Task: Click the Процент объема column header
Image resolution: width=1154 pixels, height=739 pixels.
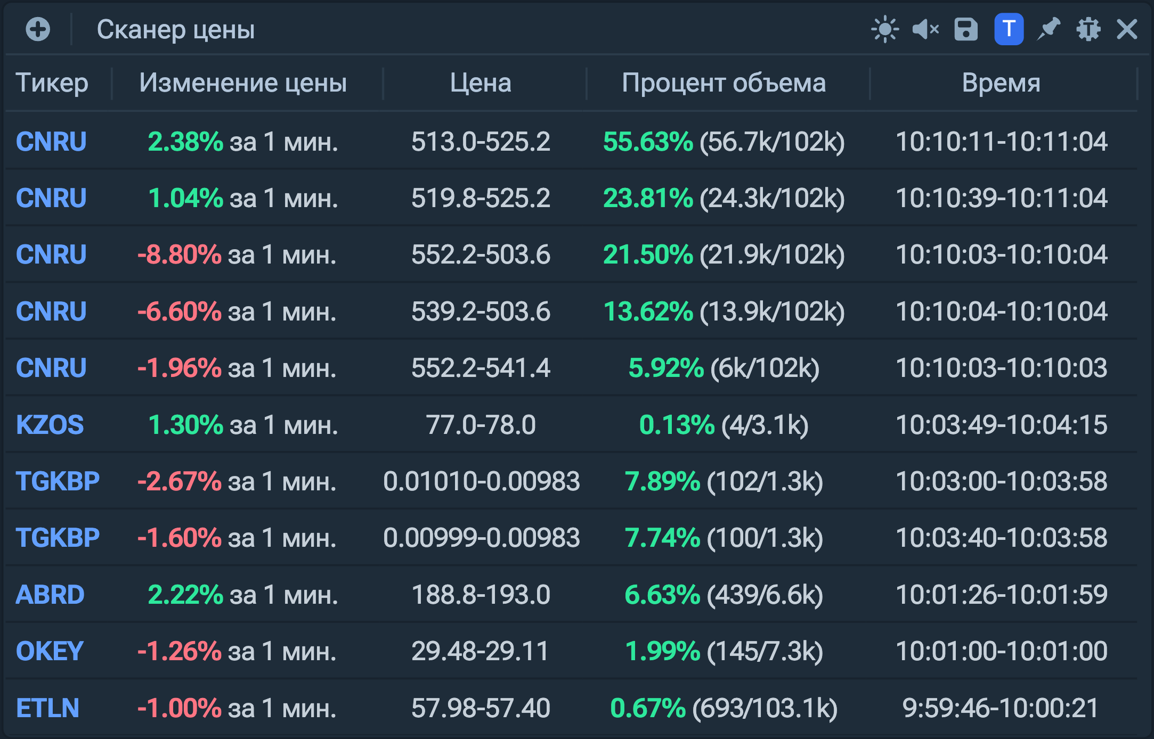Action: (x=724, y=83)
